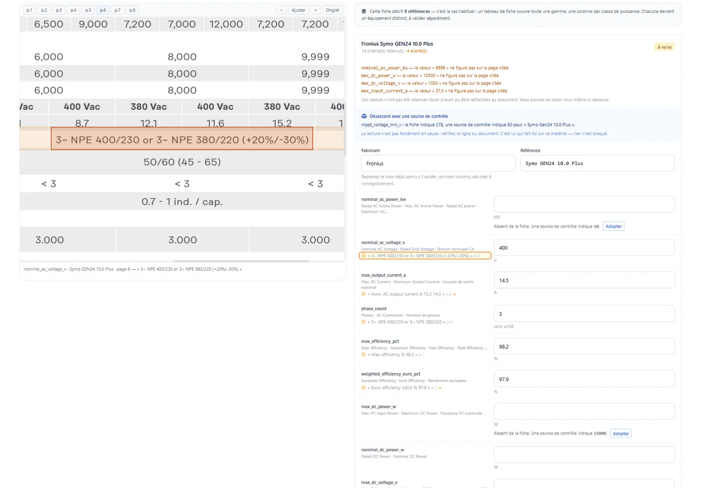Adopt control value 15000 for max_dc_power_w

621,433
